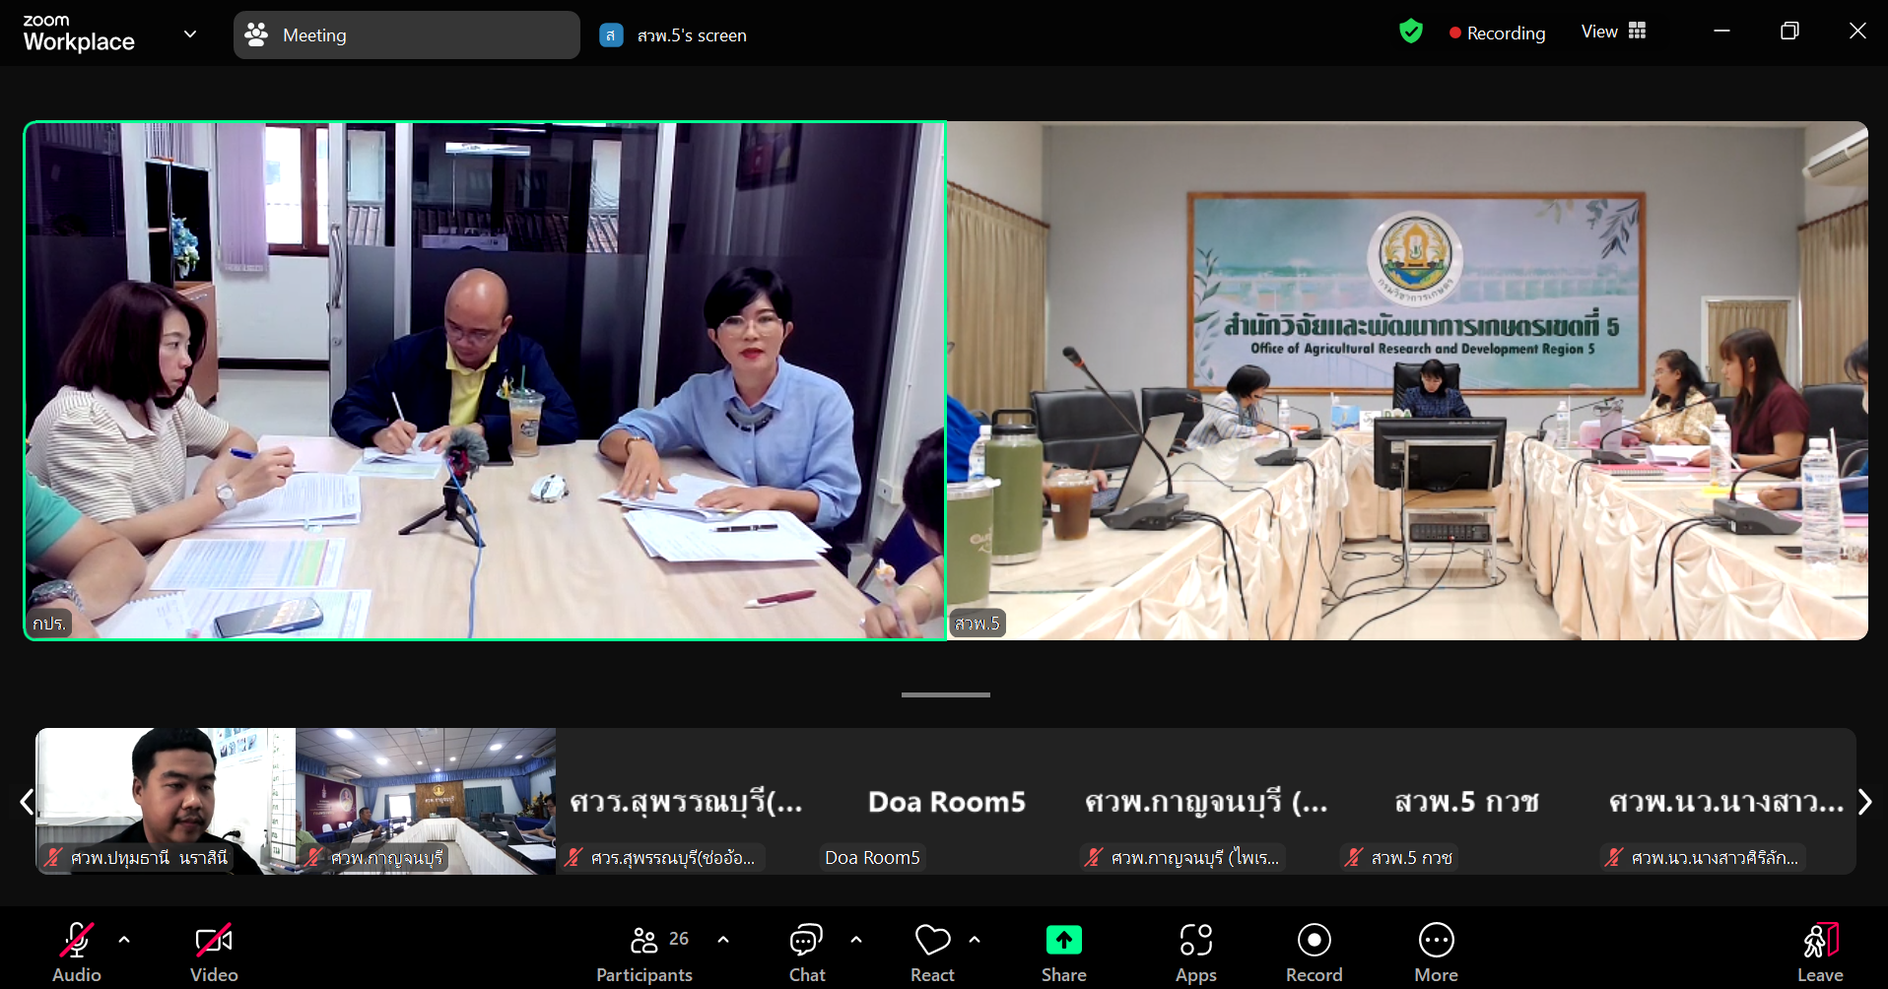Select the สวพ.5 video tile
The image size is (1888, 989).
[x=1407, y=380]
